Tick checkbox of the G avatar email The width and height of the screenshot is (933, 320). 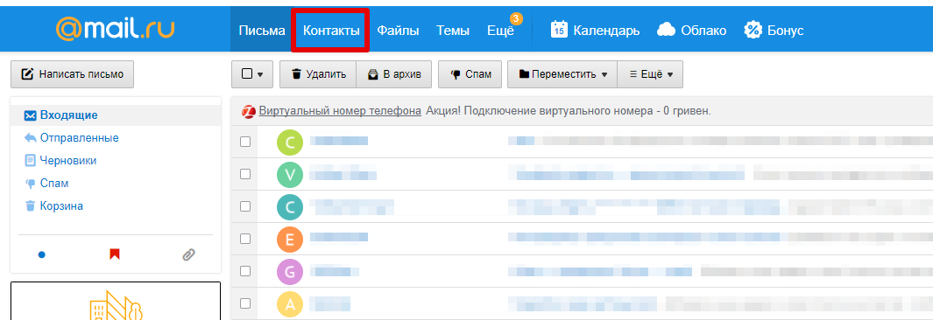(x=245, y=271)
